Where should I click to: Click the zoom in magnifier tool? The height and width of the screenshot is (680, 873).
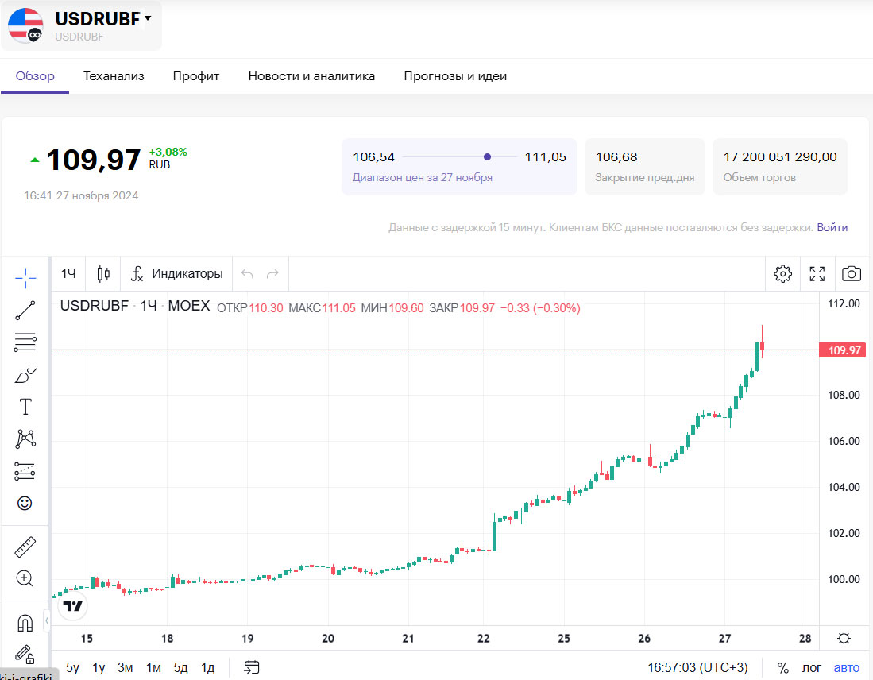coord(25,578)
